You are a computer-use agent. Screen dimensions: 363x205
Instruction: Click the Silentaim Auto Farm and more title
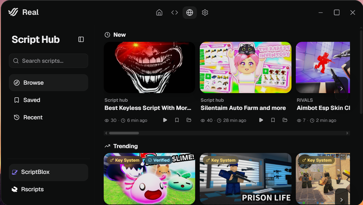pos(243,108)
